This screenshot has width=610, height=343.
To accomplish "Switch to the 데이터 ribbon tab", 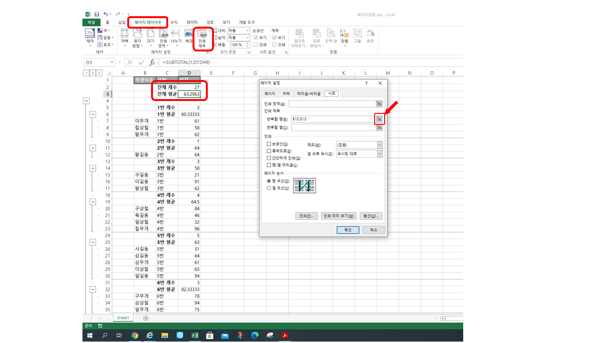I will (x=192, y=22).
